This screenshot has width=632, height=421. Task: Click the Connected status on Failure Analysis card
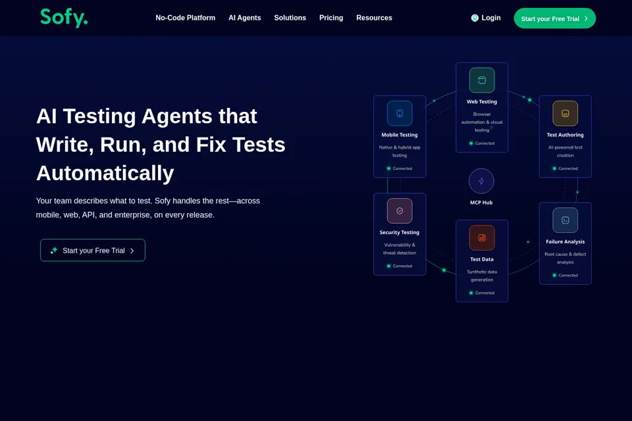point(565,275)
